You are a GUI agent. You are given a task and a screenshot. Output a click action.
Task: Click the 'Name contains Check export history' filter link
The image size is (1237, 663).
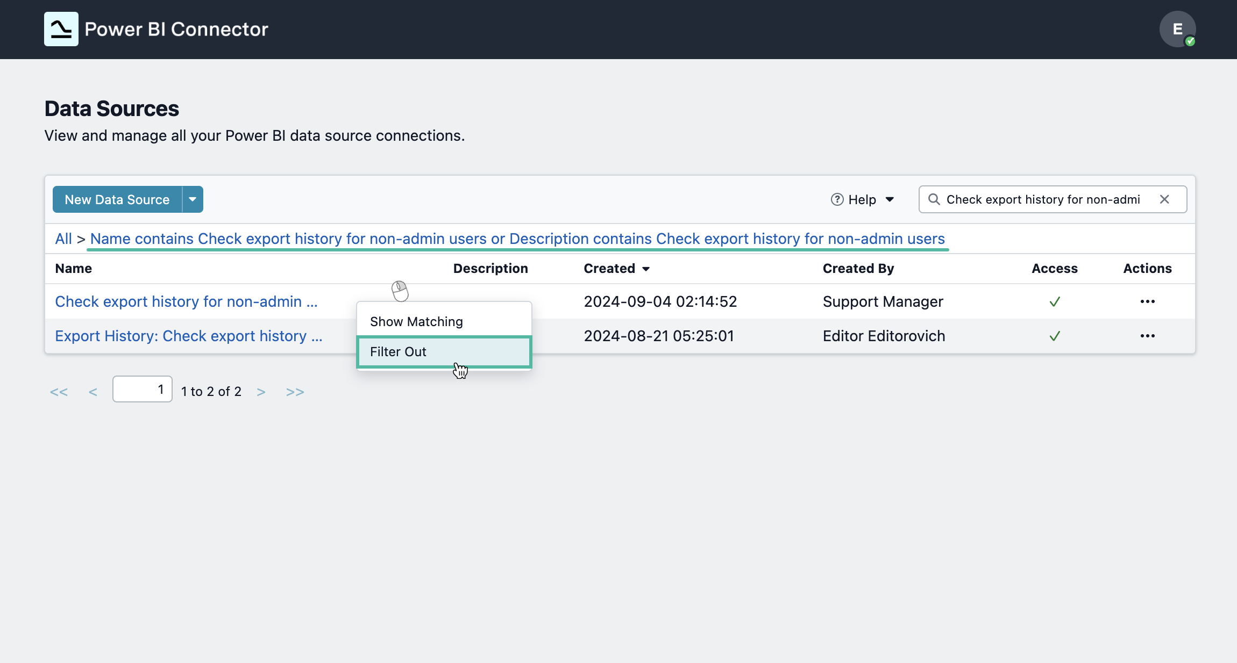(x=517, y=239)
